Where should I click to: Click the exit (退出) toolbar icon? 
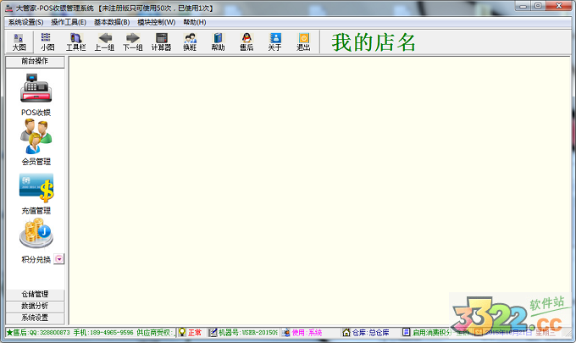303,41
